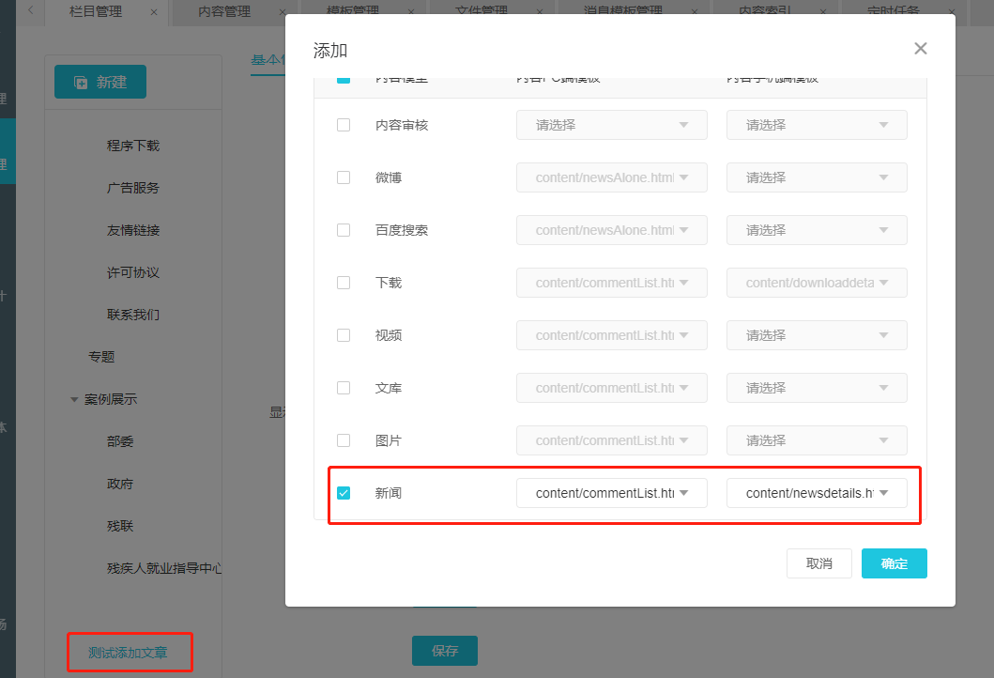The width and height of the screenshot is (994, 678).
Task: Check the 微博 checkbox
Action: tap(344, 177)
